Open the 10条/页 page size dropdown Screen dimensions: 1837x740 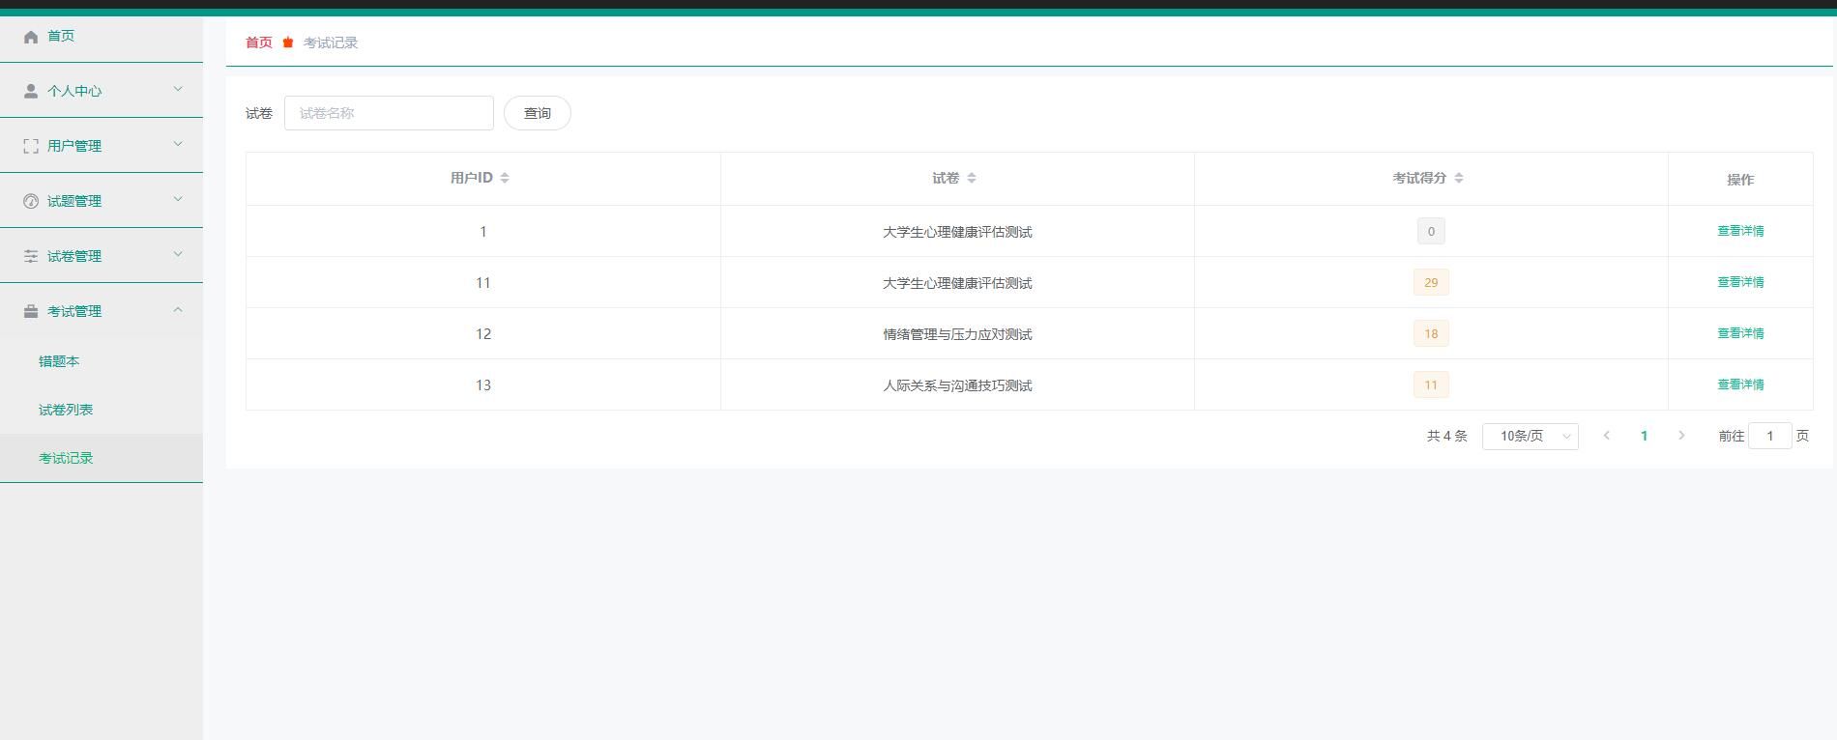click(x=1530, y=437)
